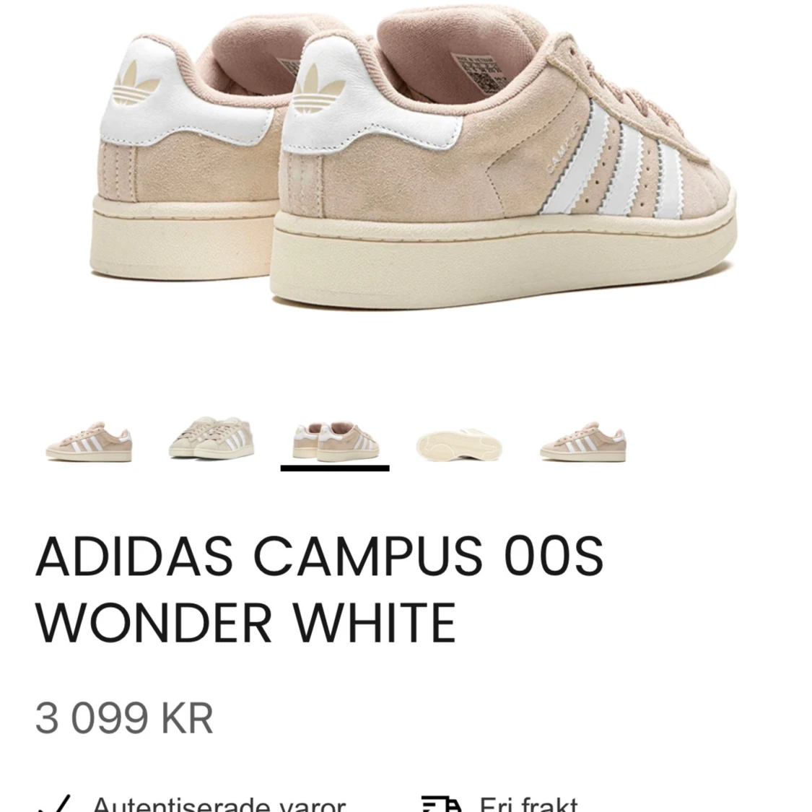Select the first side-view shoe thumbnail
812x812 pixels.
coord(89,442)
